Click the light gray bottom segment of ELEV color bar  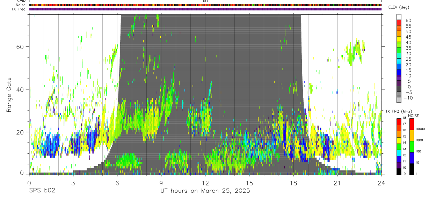pyautogui.click(x=399, y=100)
